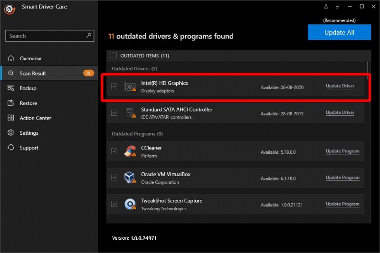Click Update Driver for SATA AHCI Controller
The height and width of the screenshot is (253, 380).
pos(340,112)
